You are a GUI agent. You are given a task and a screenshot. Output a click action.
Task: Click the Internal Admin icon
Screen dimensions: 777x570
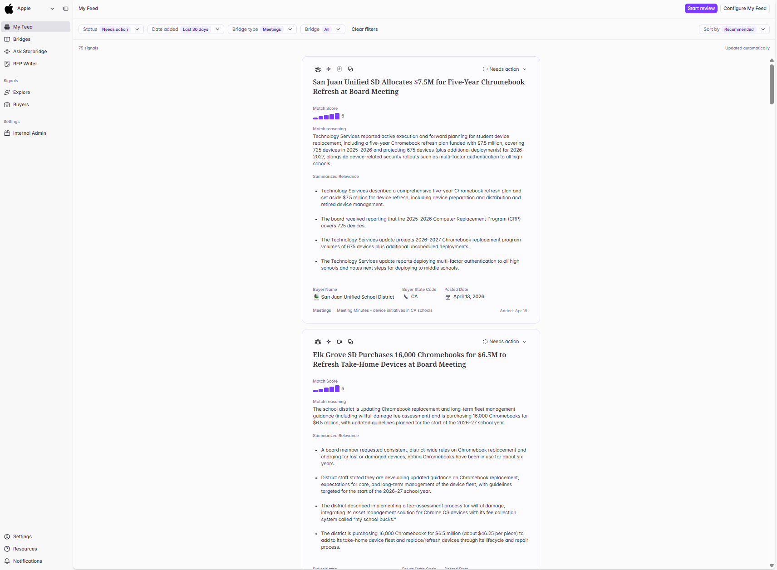click(7, 133)
